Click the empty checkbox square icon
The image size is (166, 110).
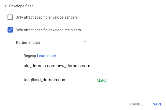click(10, 17)
